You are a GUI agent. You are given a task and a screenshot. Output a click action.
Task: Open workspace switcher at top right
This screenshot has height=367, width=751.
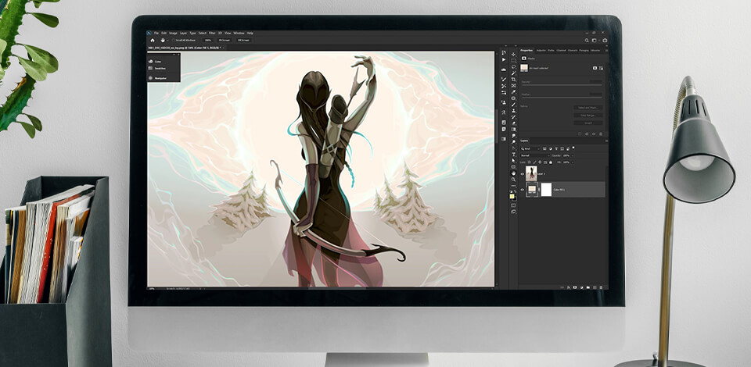click(x=595, y=40)
